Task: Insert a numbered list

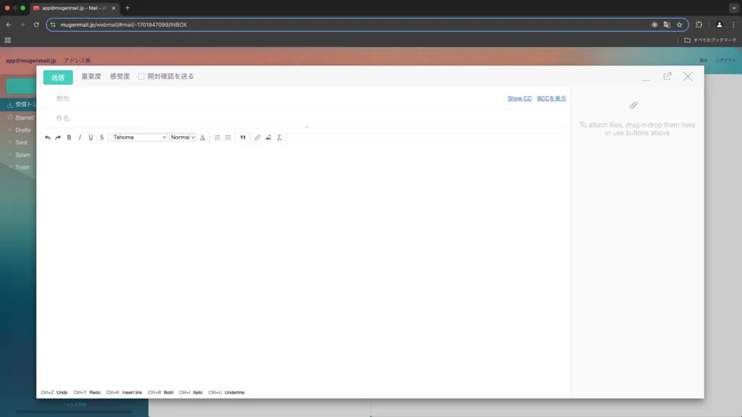Action: (x=217, y=138)
